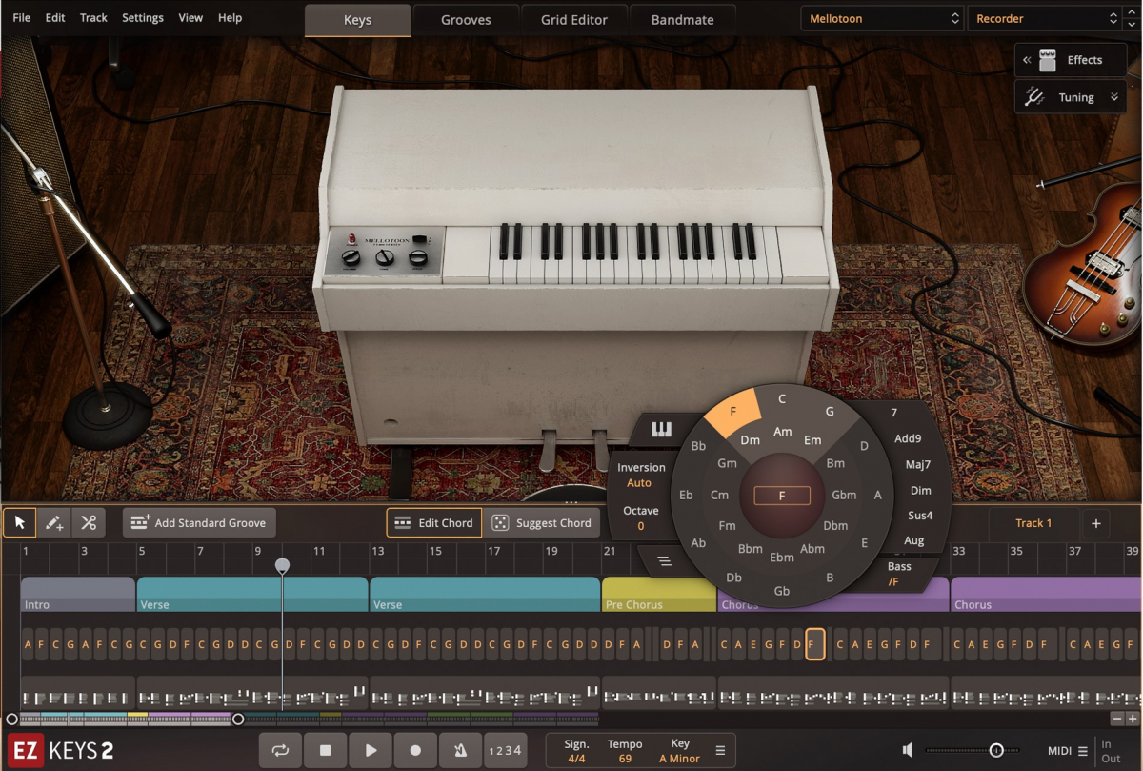Toggle the 1234 count-in button
The image size is (1143, 771).
coord(505,750)
